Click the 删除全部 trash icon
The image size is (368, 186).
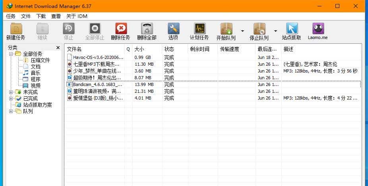click(x=147, y=29)
